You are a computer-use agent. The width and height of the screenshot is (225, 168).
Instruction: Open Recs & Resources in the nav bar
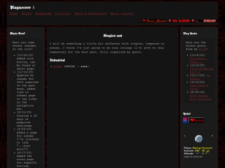pyautogui.click(x=90, y=13)
